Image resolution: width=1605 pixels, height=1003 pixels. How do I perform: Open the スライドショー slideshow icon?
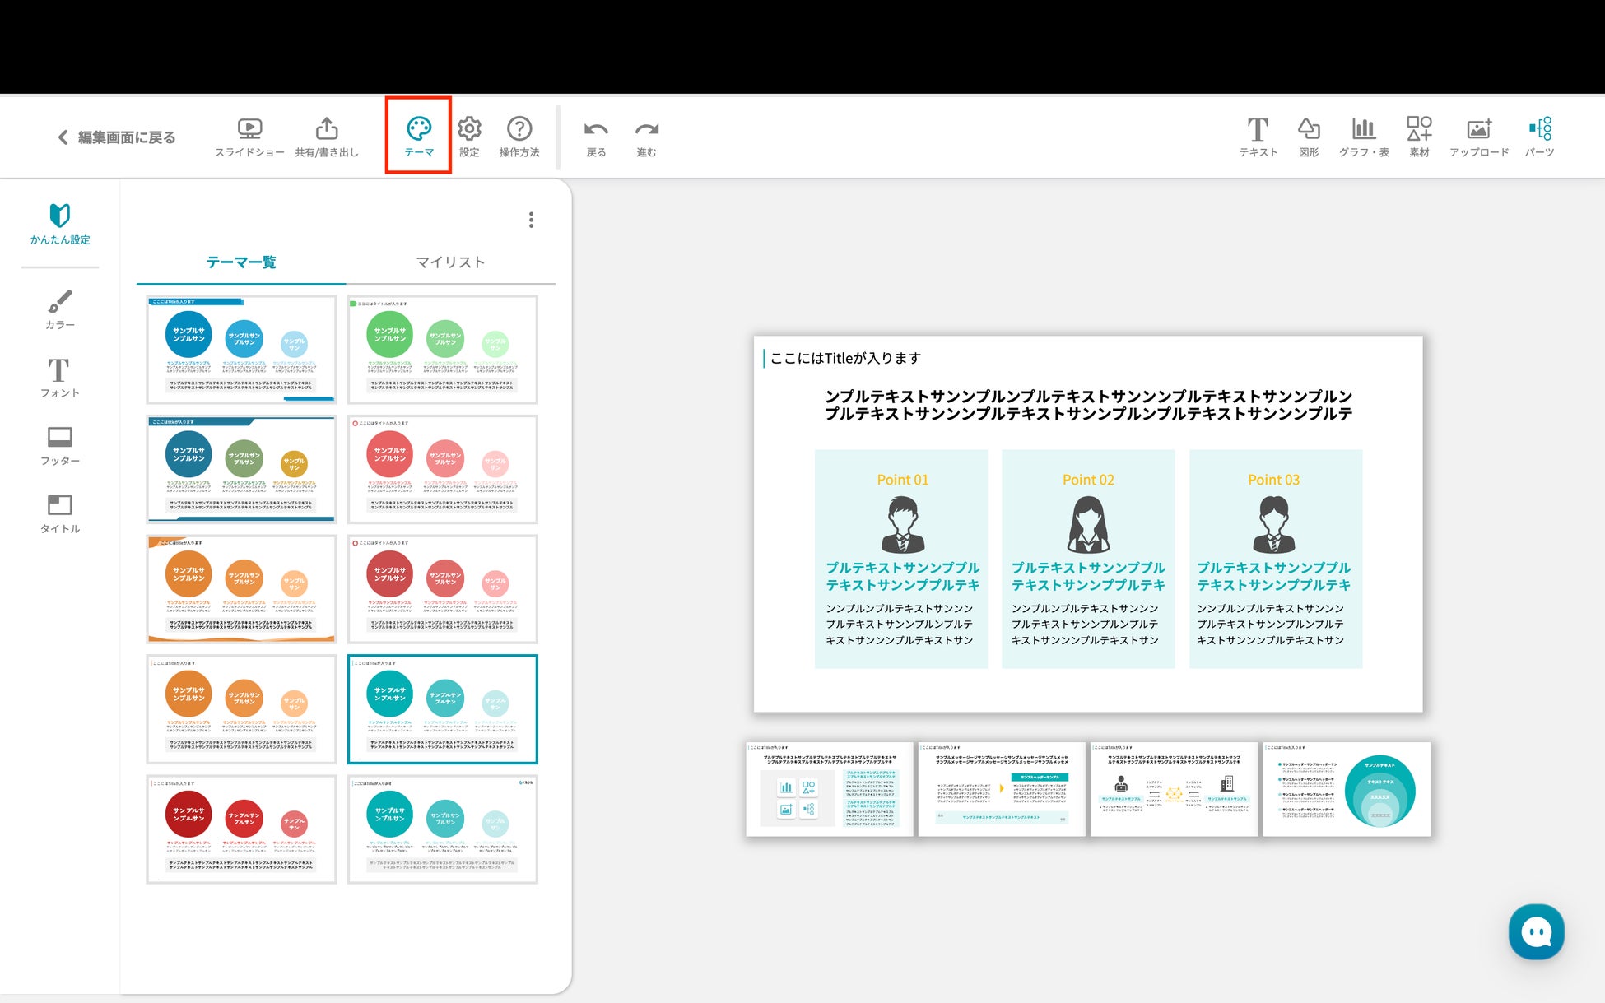249,130
